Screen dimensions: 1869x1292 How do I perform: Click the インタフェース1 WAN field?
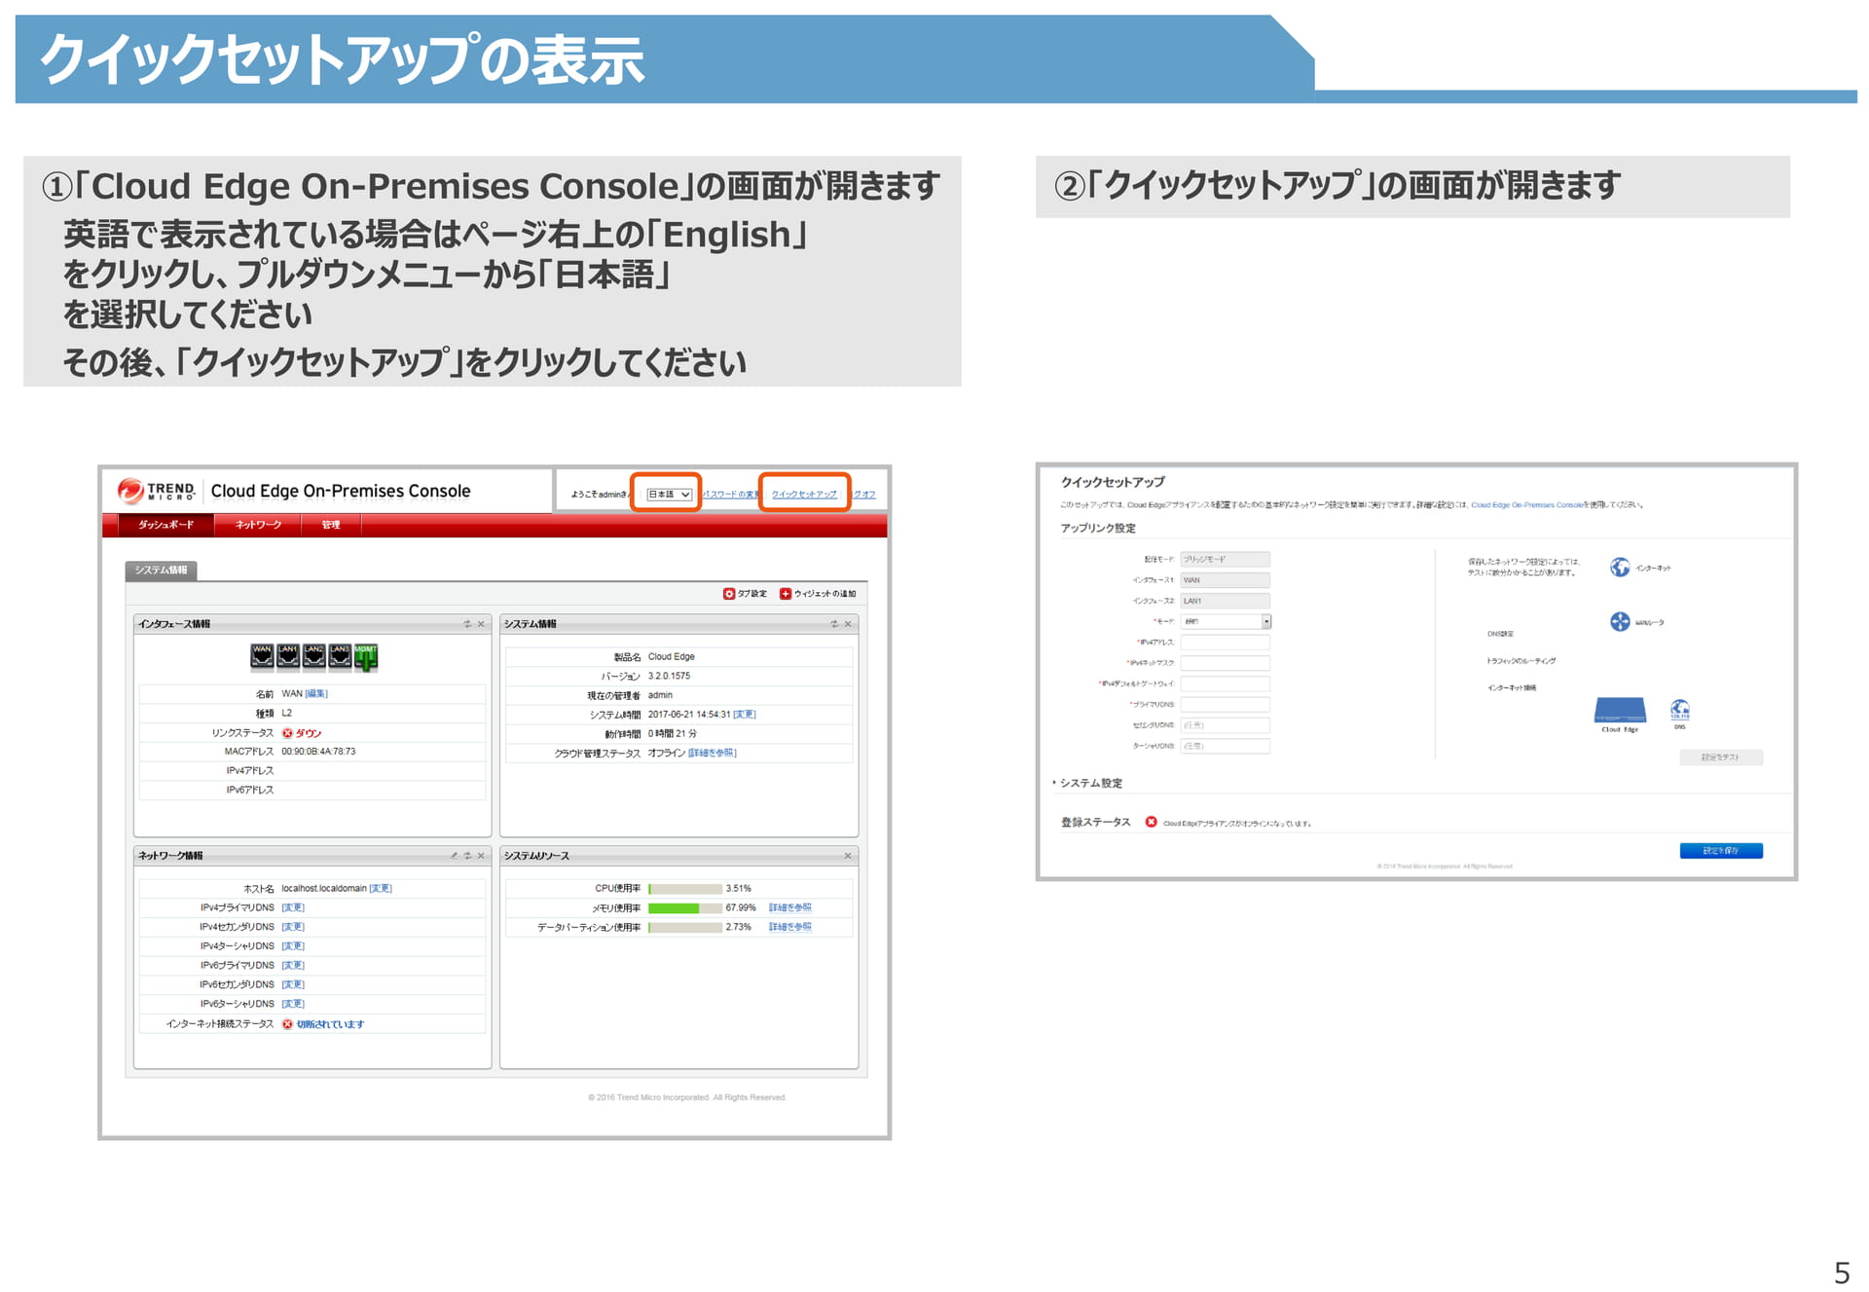[x=1226, y=580]
